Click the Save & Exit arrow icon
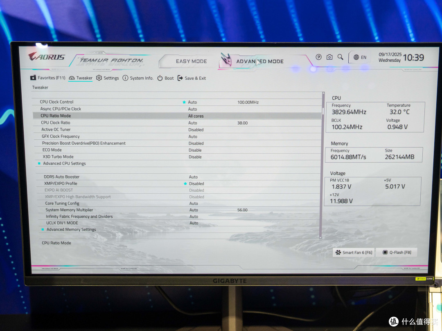 pos(180,78)
